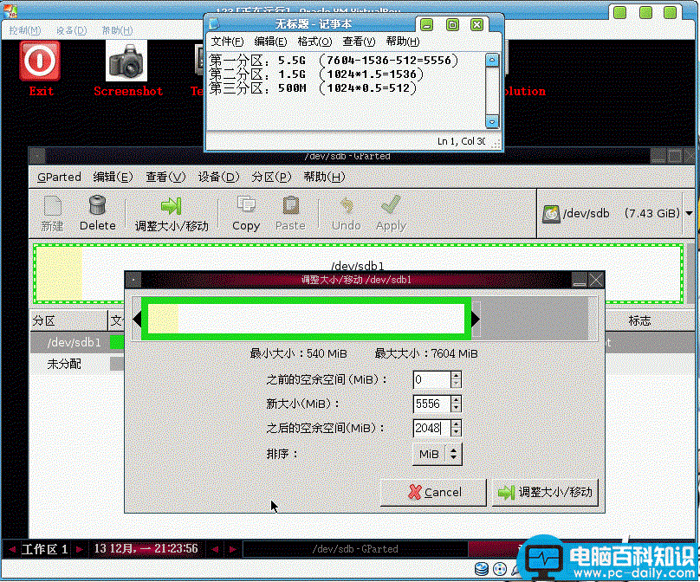700x582 pixels.
Task: Open the Screenshot camera desktop icon
Action: (x=127, y=62)
